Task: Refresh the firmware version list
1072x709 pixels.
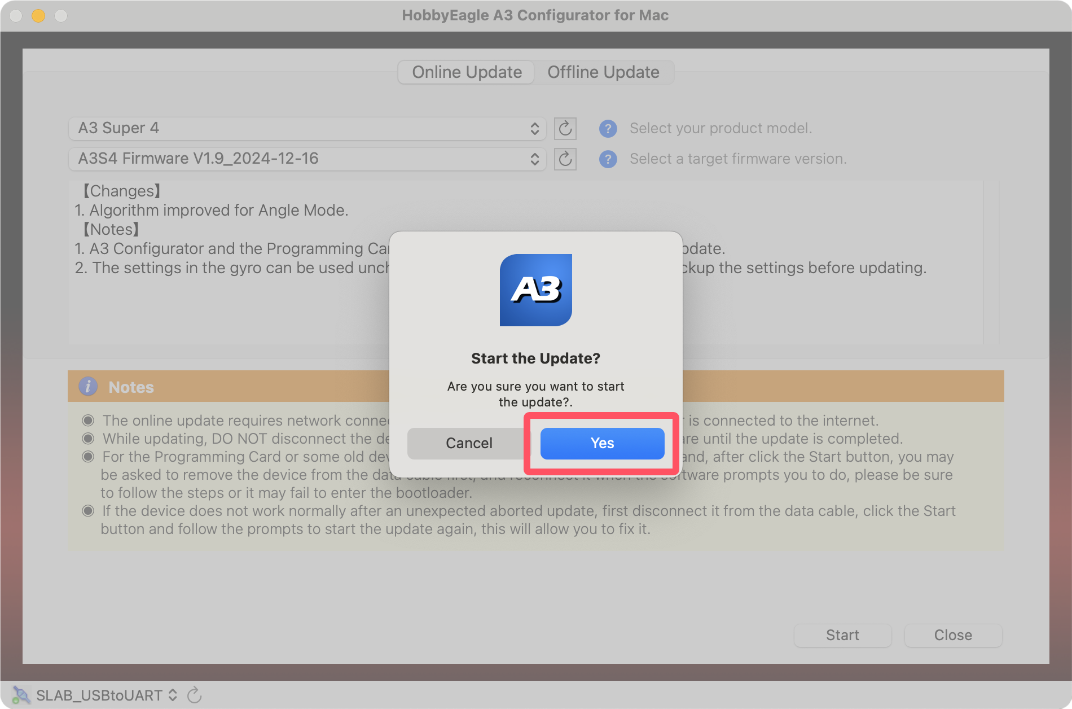Action: [x=565, y=159]
